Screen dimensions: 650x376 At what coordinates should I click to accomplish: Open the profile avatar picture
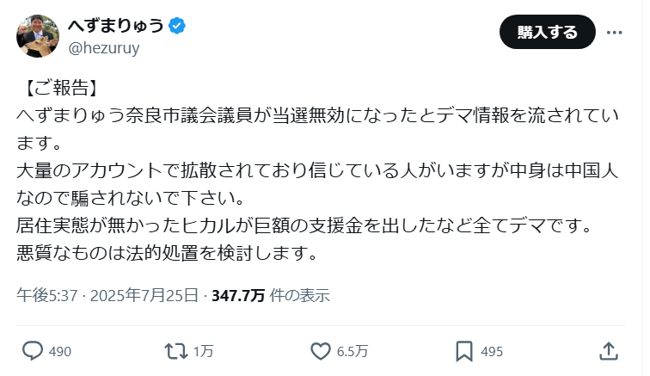coord(38,35)
